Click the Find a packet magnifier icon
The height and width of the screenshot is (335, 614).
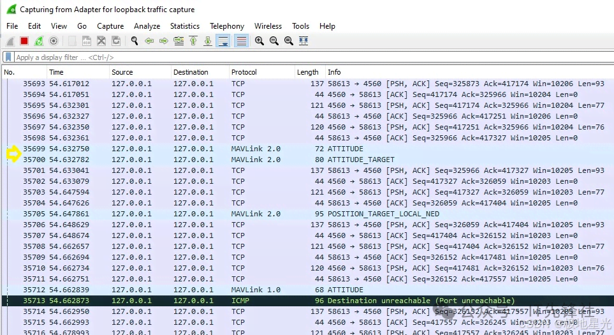135,41
